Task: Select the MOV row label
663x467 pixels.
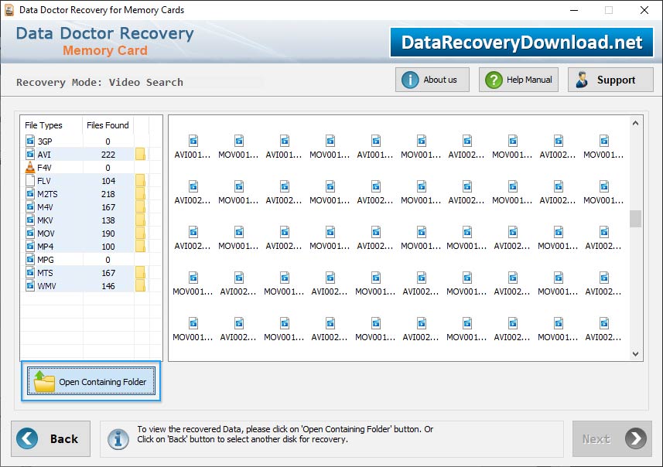Action: pos(46,233)
